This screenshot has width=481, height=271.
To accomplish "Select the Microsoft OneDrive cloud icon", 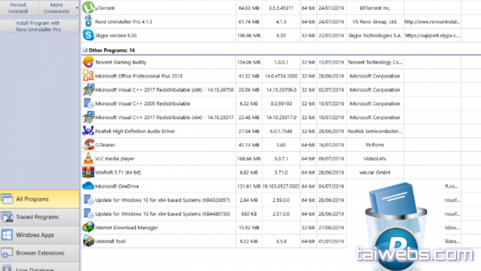I will pos(88,186).
